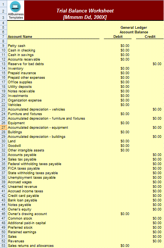Select Accumulated depreciation - buildings cell
This screenshot has height=248, width=164.
click(36, 137)
